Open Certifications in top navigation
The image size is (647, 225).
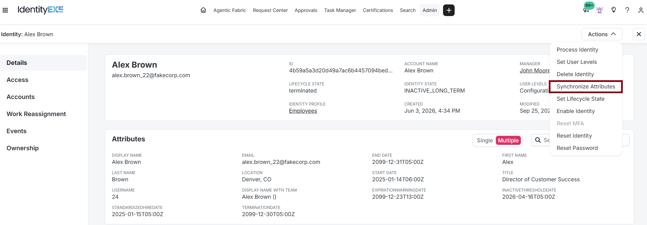[x=378, y=10]
